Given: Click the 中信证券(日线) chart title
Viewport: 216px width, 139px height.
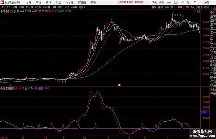Looking at the screenshot, I should [x=8, y=11].
